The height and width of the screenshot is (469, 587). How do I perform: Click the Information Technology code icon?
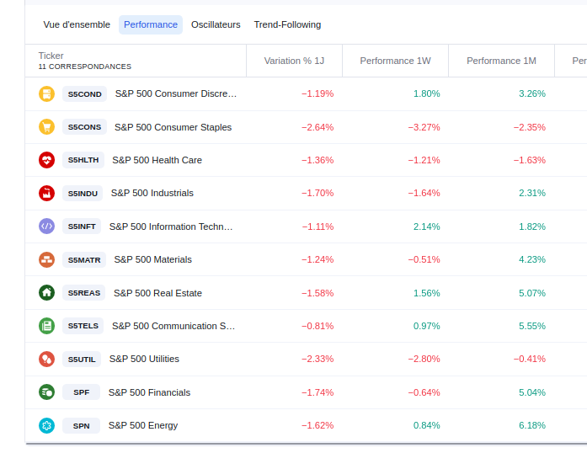(46, 227)
